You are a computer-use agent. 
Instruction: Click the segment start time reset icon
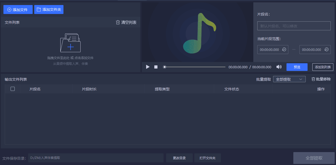(x=284, y=50)
